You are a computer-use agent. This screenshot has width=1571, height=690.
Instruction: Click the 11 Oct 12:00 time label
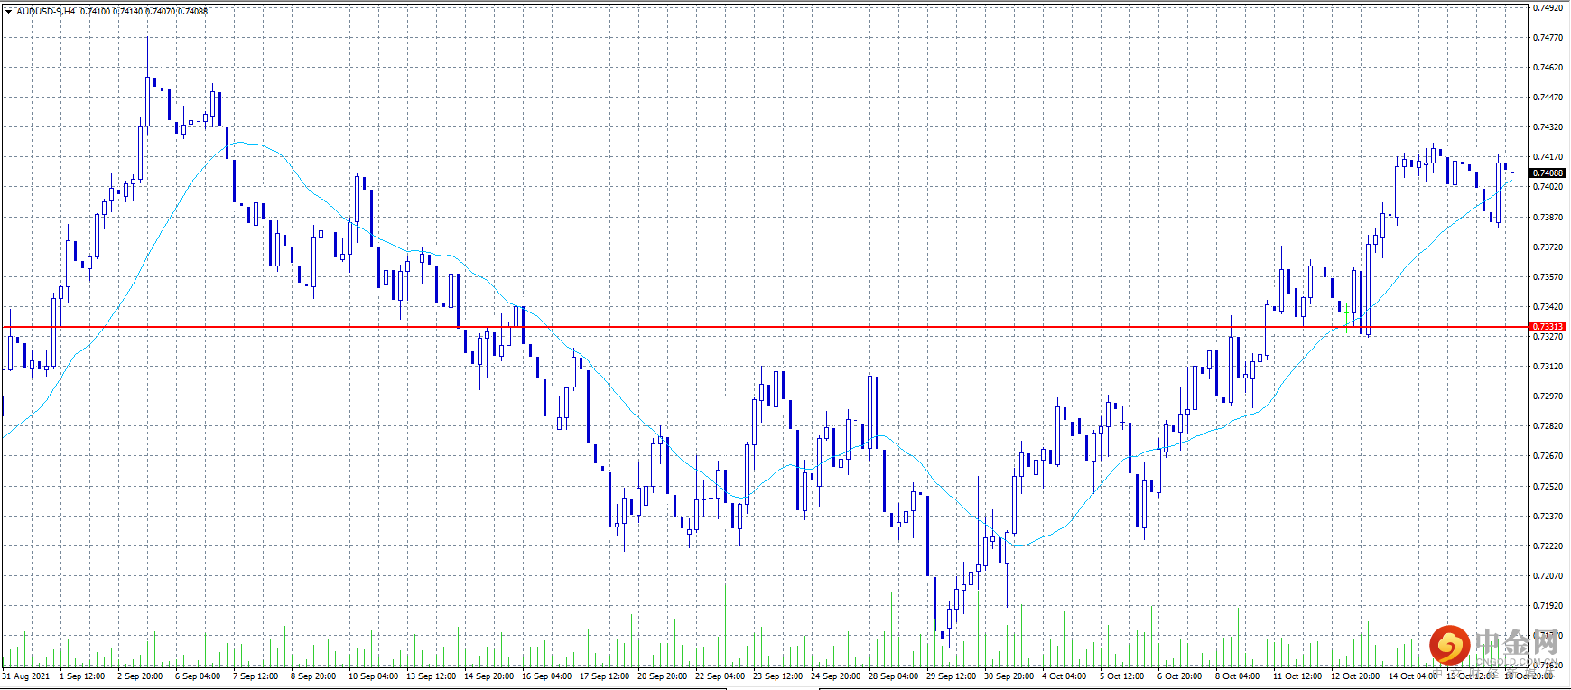coord(1297,676)
